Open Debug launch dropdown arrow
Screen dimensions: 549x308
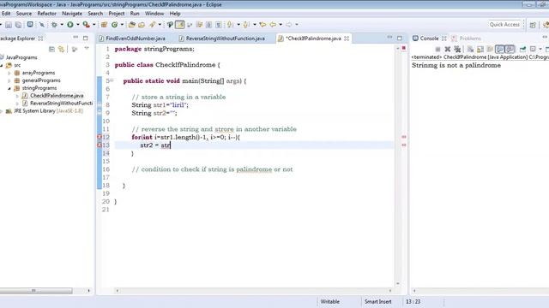(x=62, y=25)
